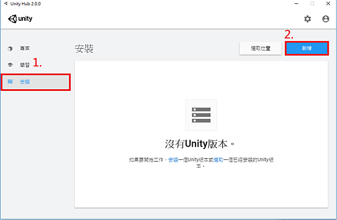Open the 專案 sidebar tab

coord(35,49)
